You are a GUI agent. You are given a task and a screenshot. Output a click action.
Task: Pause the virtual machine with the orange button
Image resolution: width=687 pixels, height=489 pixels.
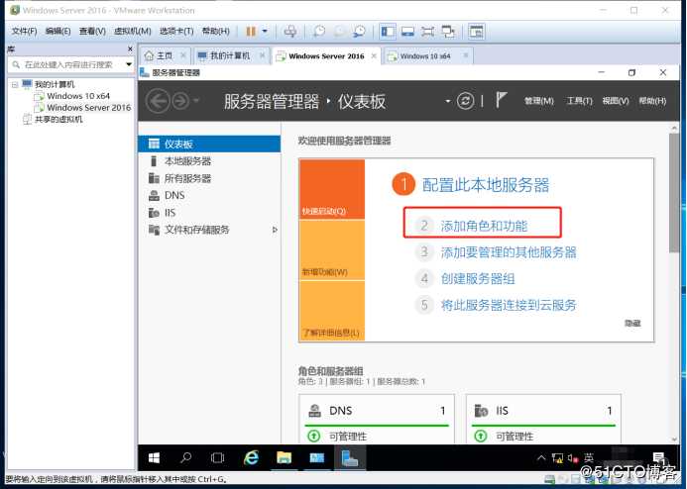click(x=251, y=32)
